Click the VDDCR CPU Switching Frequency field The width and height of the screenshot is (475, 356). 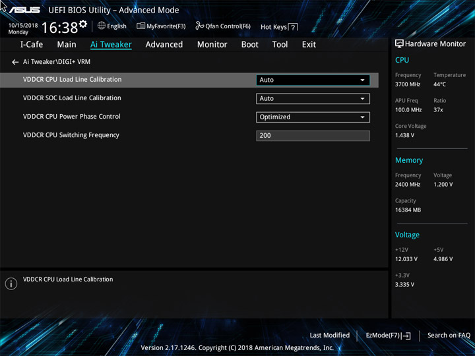pyautogui.click(x=313, y=136)
